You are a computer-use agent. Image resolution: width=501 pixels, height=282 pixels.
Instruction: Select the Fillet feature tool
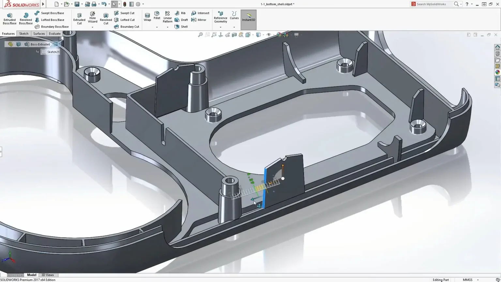point(157,16)
